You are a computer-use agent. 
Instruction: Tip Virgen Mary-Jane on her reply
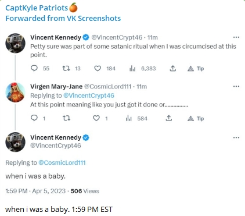tap(196, 118)
